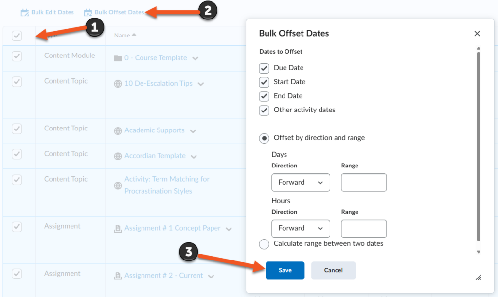Viewport: 498px width, 297px height.
Task: Uncheck the Due Date checkbox
Action: 264,68
